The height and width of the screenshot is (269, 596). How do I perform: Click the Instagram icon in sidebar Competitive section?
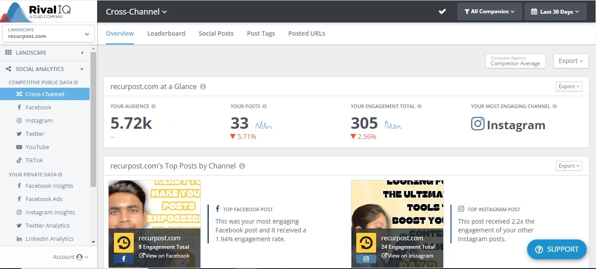(x=19, y=120)
